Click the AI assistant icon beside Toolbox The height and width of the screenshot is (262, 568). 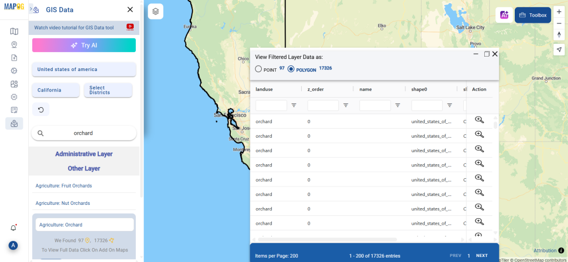(x=504, y=15)
